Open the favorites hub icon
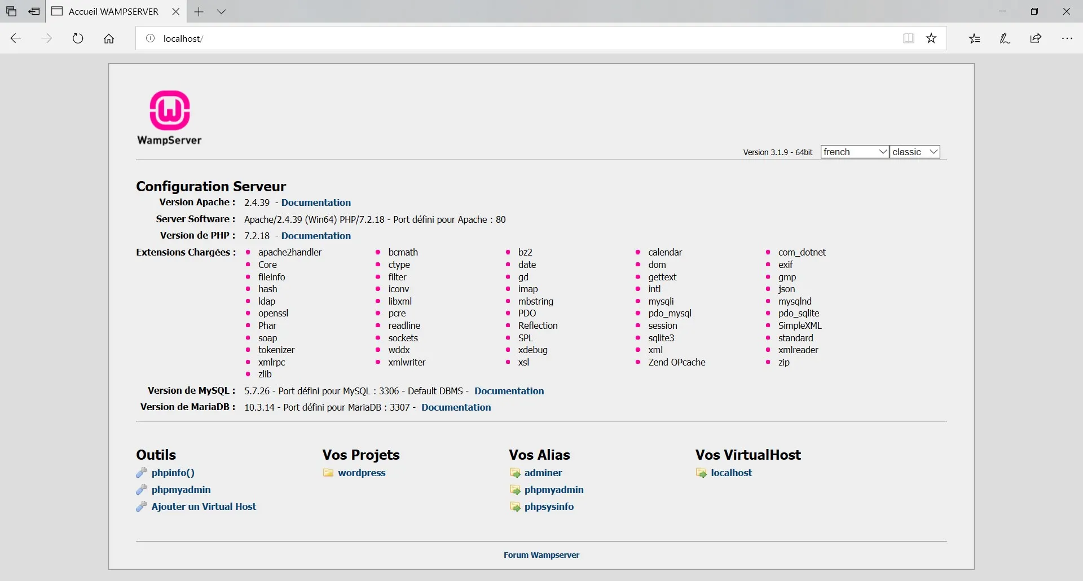The image size is (1083, 581). coord(974,38)
